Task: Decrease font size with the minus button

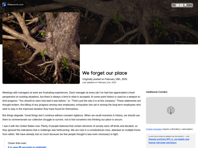Action: (177, 5)
